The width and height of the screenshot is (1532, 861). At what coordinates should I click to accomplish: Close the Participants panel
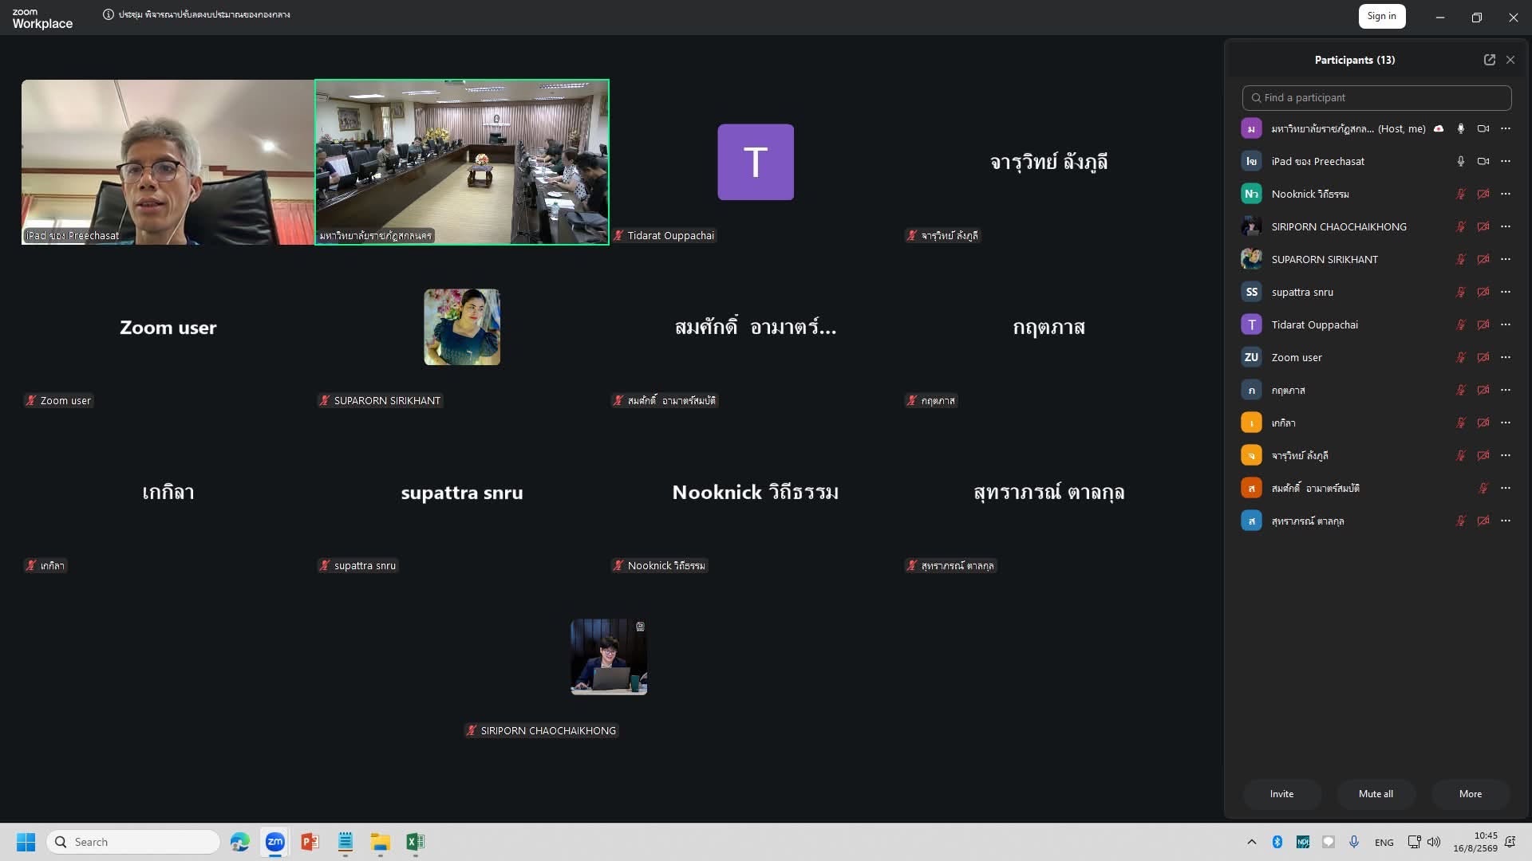click(x=1510, y=60)
